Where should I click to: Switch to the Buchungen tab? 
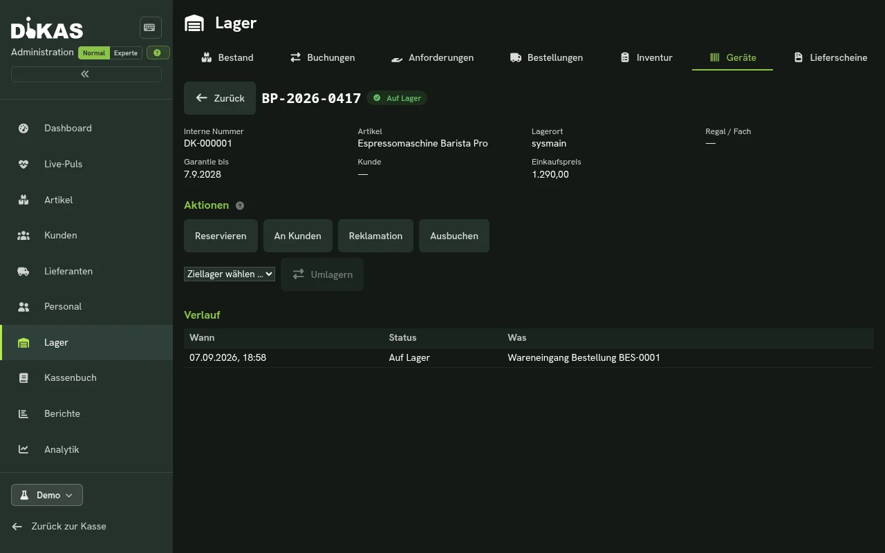coord(322,57)
